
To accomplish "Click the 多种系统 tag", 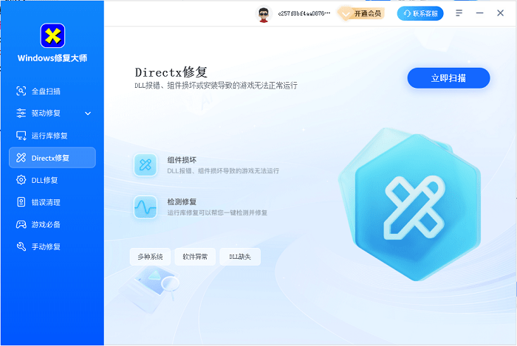I will pos(150,257).
